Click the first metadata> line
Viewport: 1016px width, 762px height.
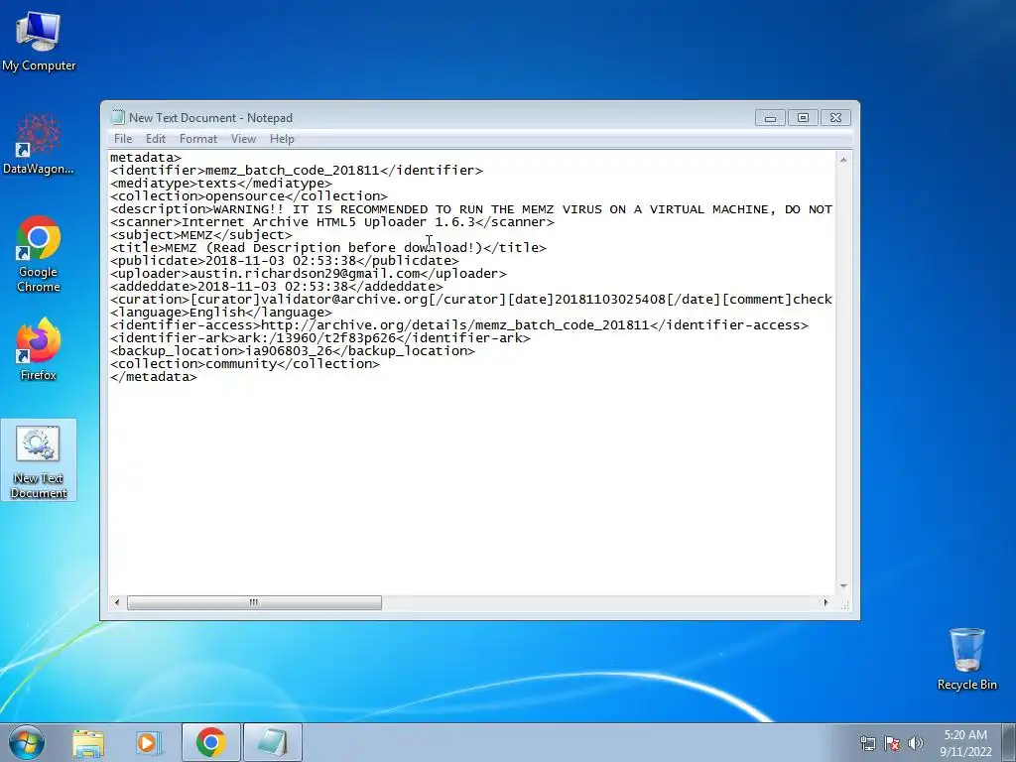click(146, 158)
